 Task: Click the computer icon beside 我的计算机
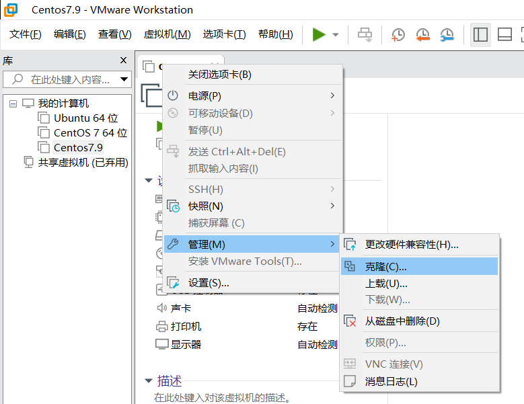[28, 104]
